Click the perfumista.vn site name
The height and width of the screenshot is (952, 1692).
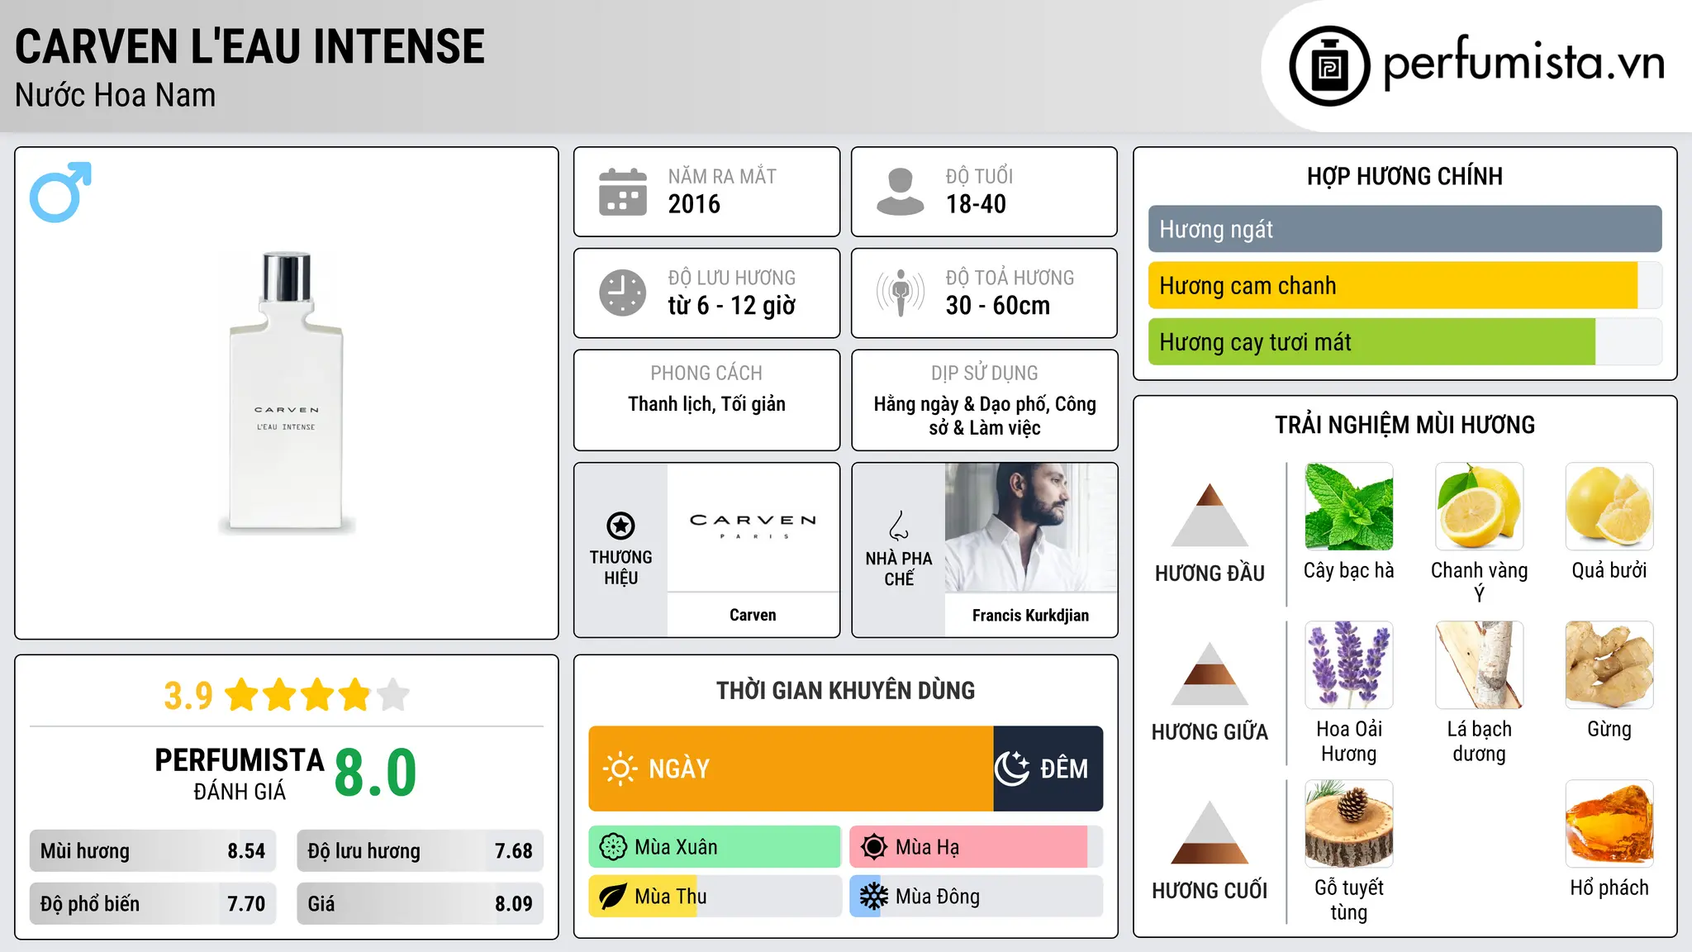(1523, 64)
